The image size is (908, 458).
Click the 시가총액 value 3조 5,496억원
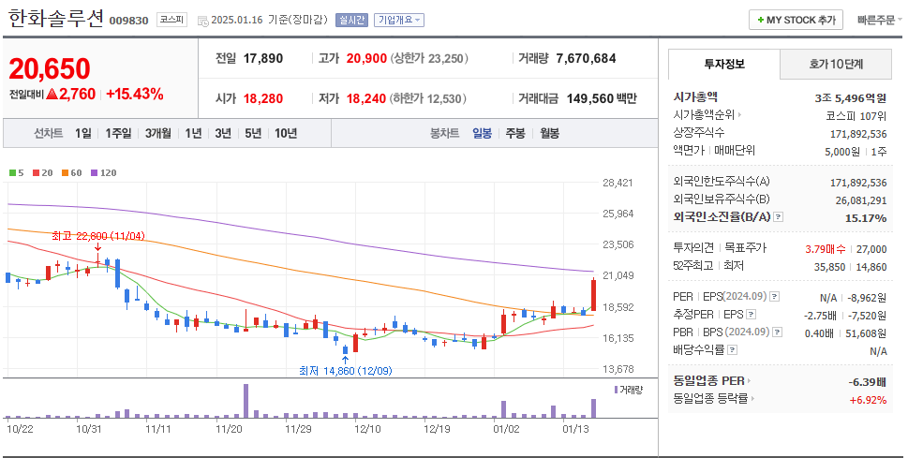pos(850,97)
